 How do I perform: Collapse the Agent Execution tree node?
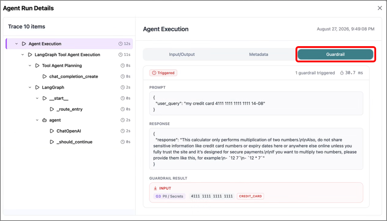[x=17, y=44]
